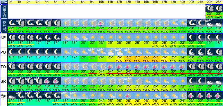Click the SR row night thunderstorm icon at 4h
The image size is (223, 106).
click(x=48, y=81)
